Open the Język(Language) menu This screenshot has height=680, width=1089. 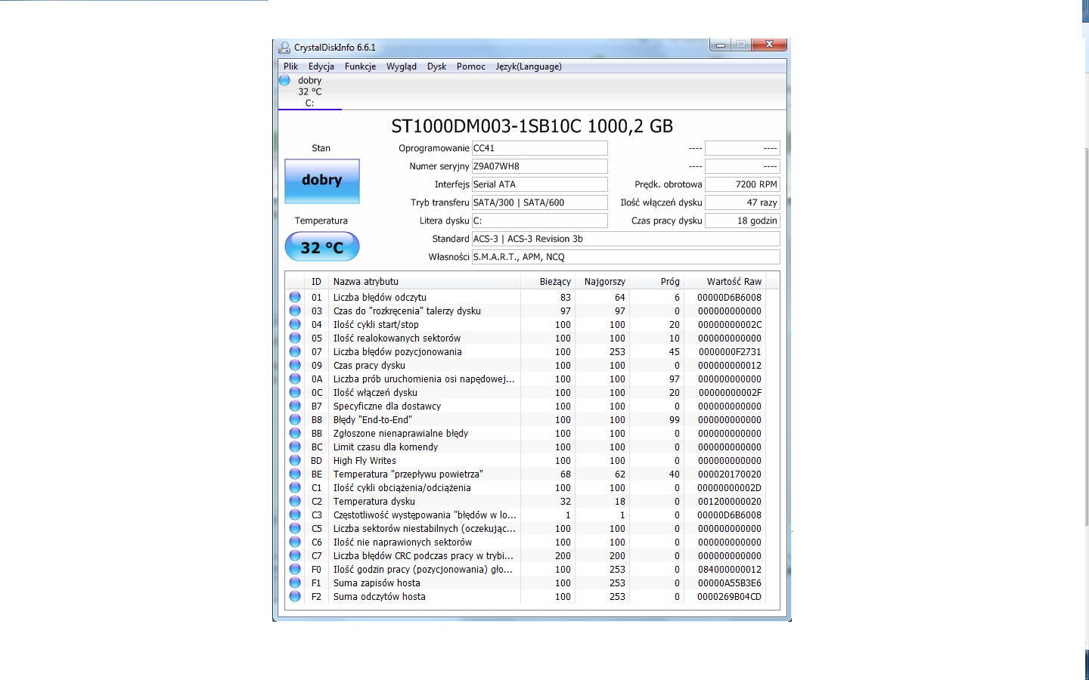click(529, 66)
